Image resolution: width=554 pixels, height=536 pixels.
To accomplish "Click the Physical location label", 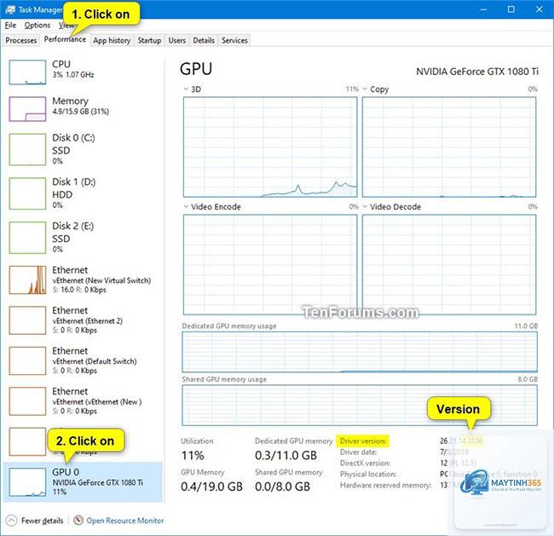I will tap(368, 474).
